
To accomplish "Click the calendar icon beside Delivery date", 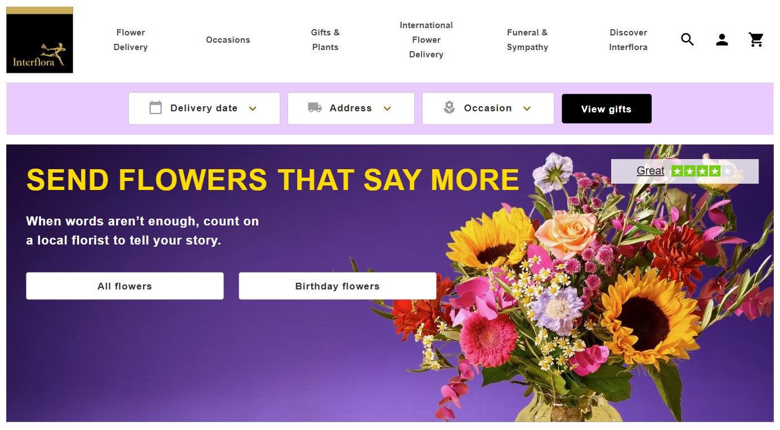I will [155, 107].
